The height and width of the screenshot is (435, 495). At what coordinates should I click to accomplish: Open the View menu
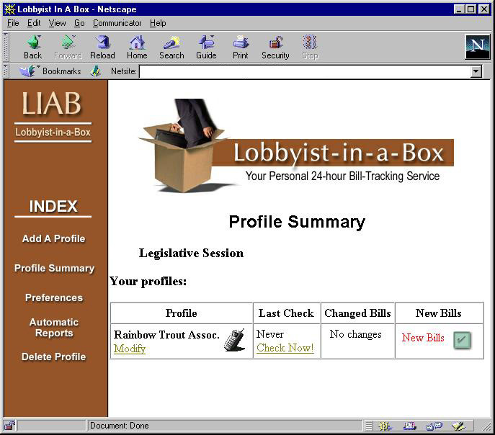57,23
